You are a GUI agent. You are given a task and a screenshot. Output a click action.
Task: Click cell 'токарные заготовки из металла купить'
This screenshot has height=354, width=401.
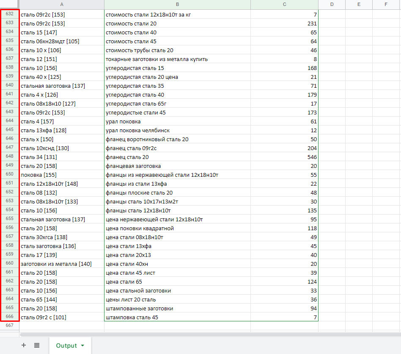pyautogui.click(x=177, y=59)
